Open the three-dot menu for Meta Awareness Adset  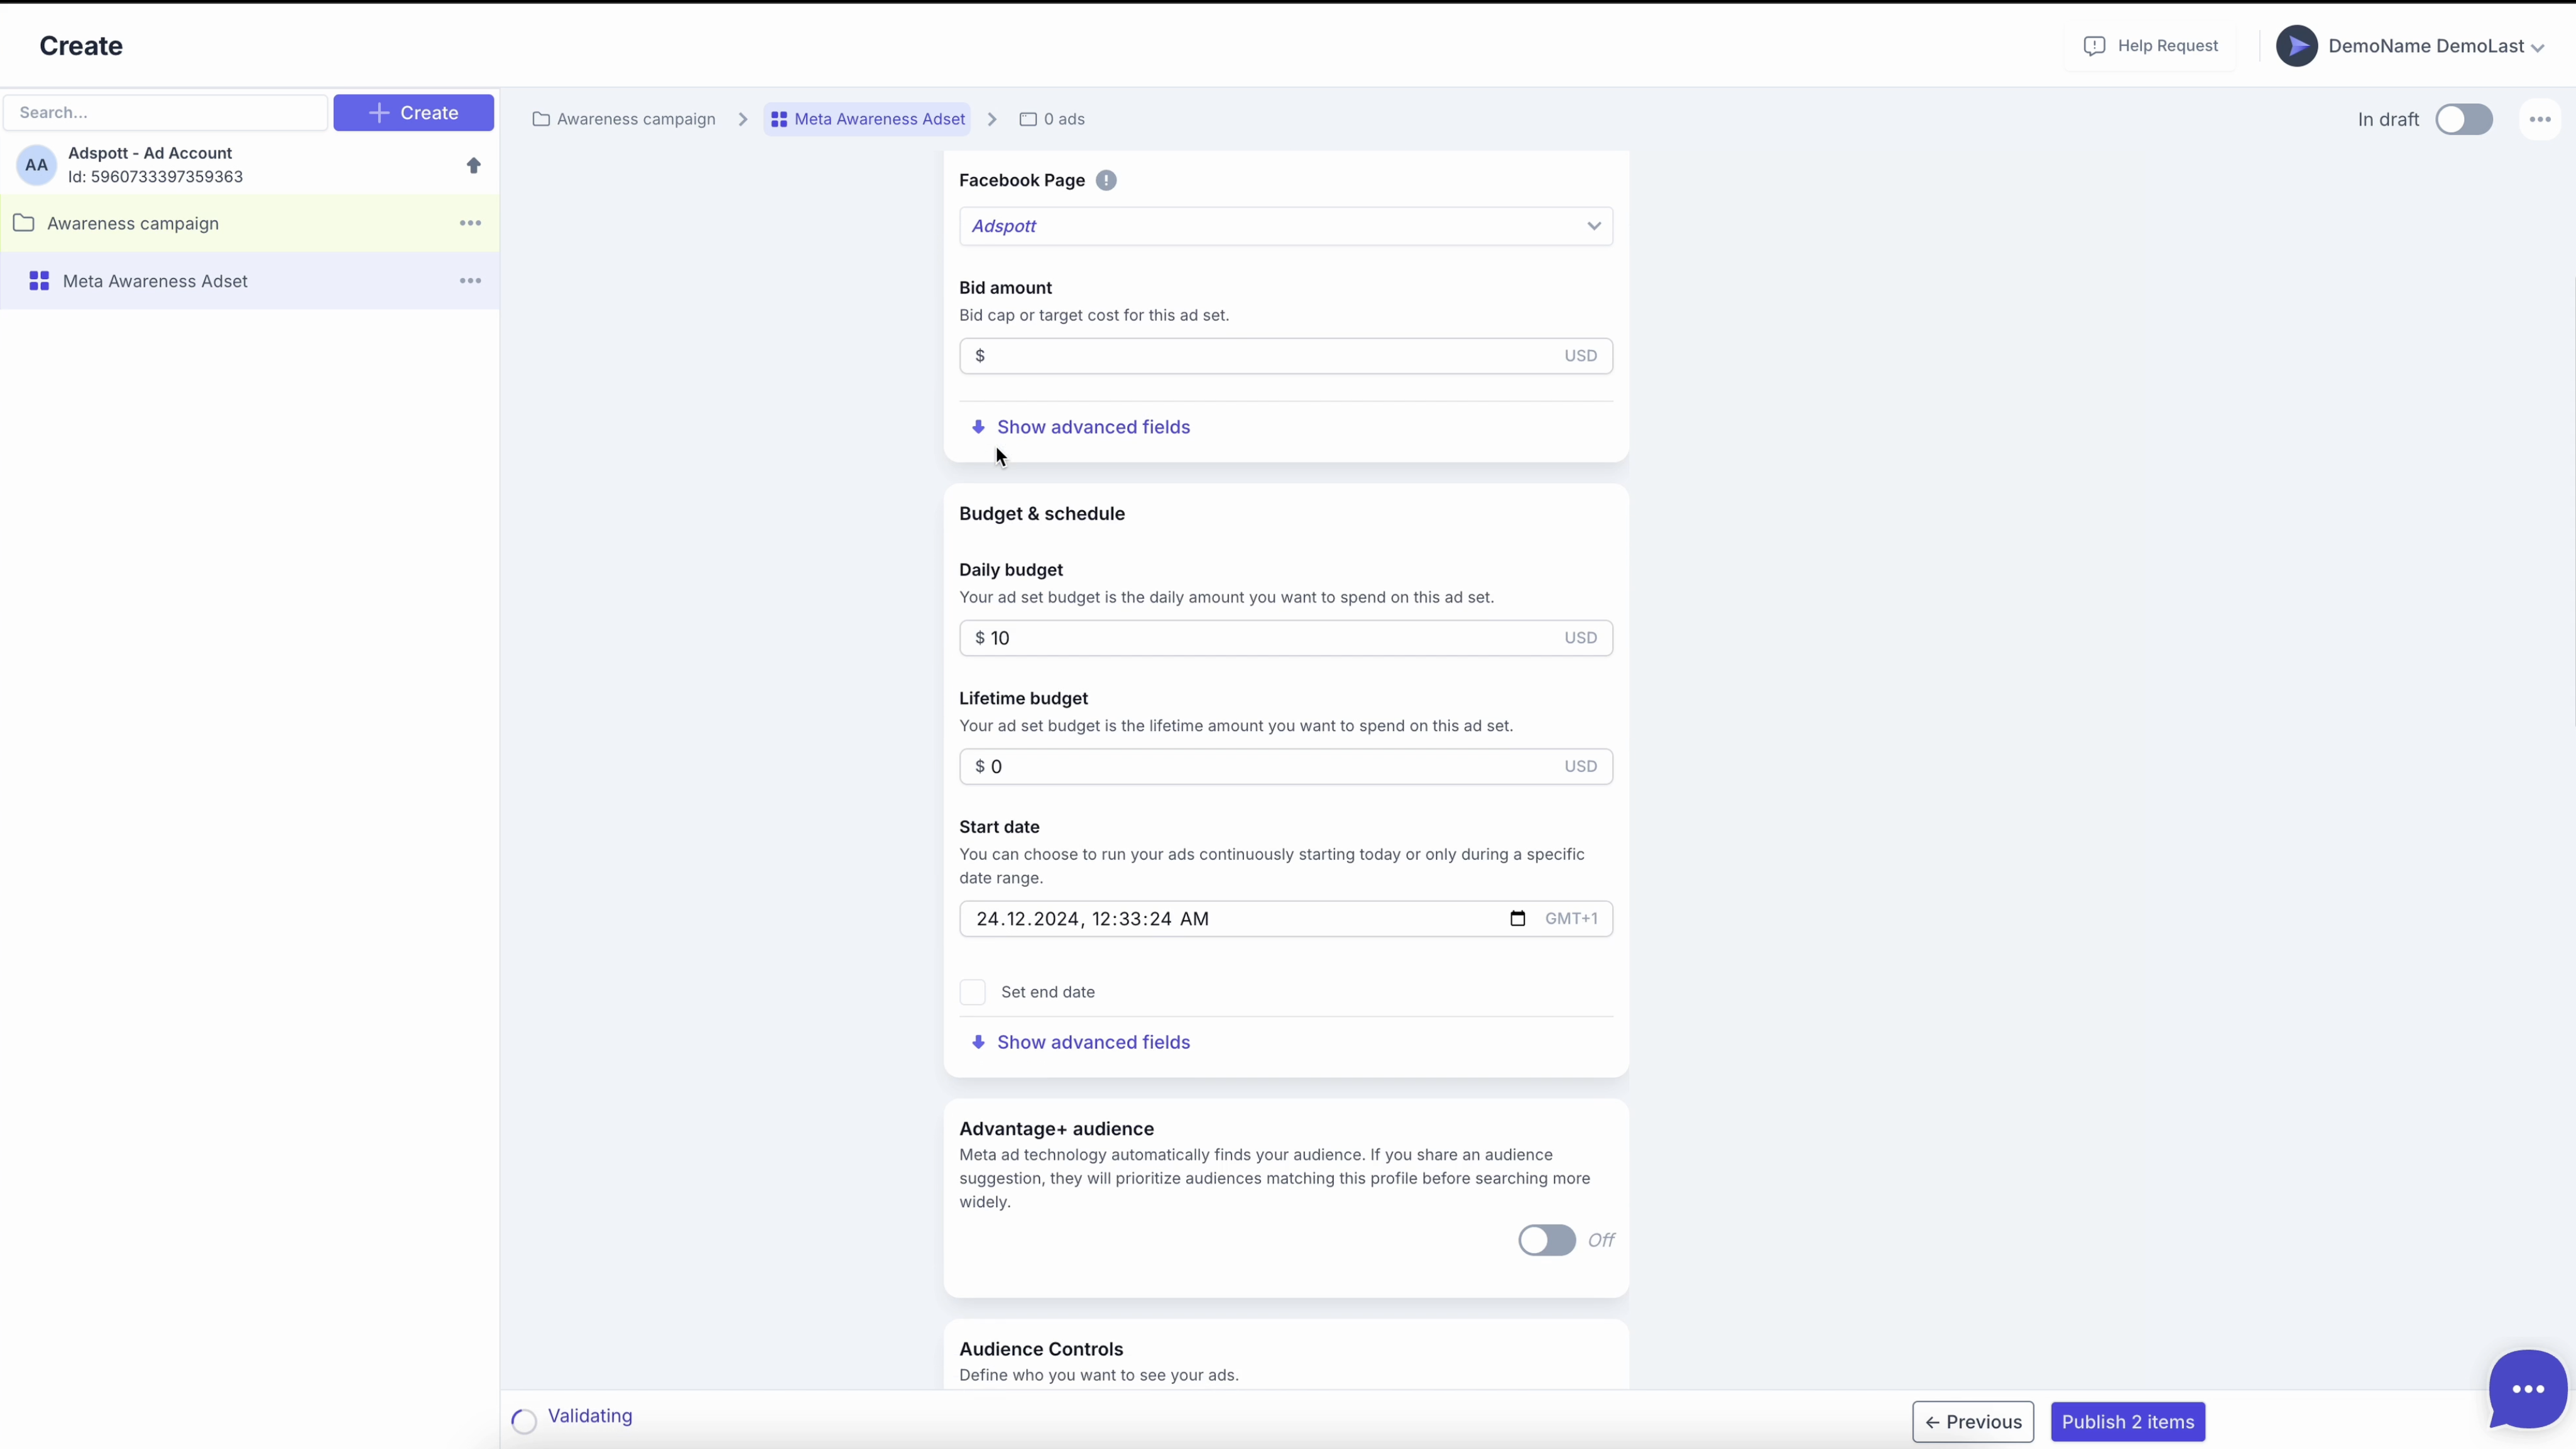point(470,281)
